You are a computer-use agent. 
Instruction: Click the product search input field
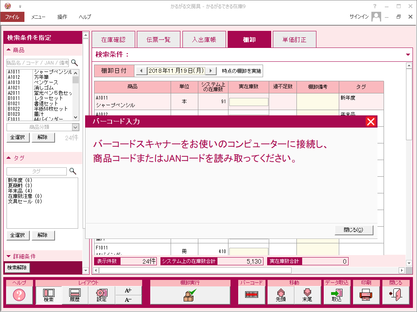pyautogui.click(x=37, y=63)
